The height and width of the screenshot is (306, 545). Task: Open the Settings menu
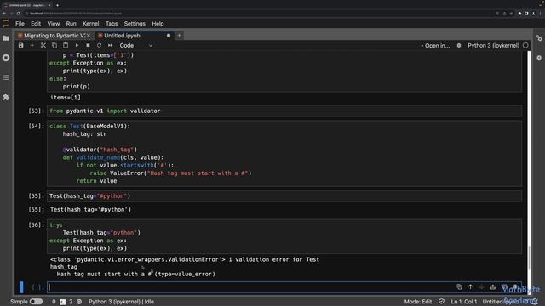click(x=135, y=24)
